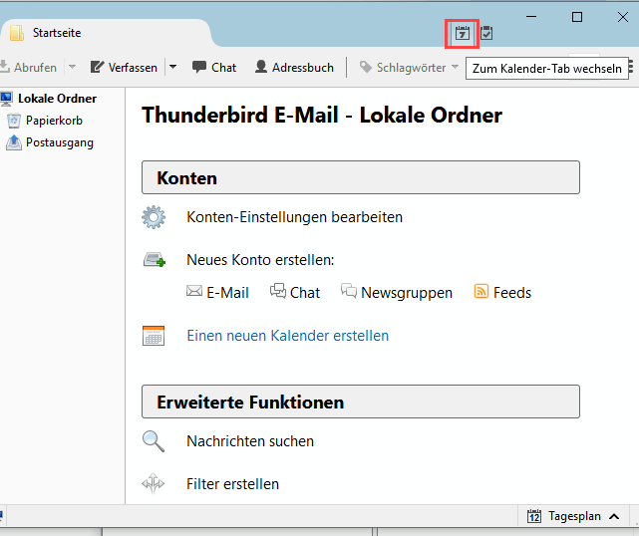
Task: Click the Abrufen toolbar button
Action: tap(29, 67)
